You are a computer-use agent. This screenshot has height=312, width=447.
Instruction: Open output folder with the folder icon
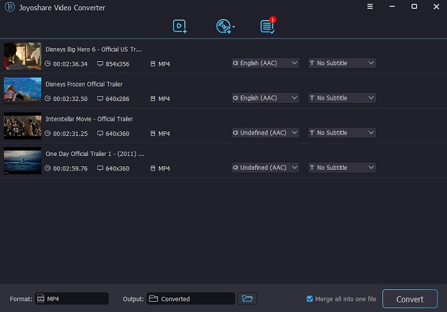pos(247,298)
